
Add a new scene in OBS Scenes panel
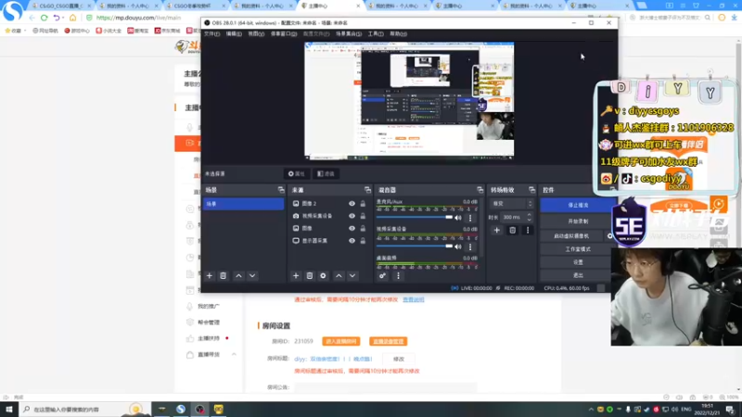click(210, 275)
